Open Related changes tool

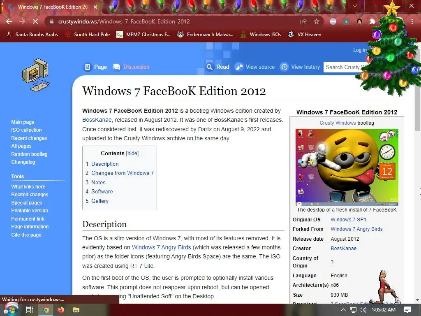point(30,195)
